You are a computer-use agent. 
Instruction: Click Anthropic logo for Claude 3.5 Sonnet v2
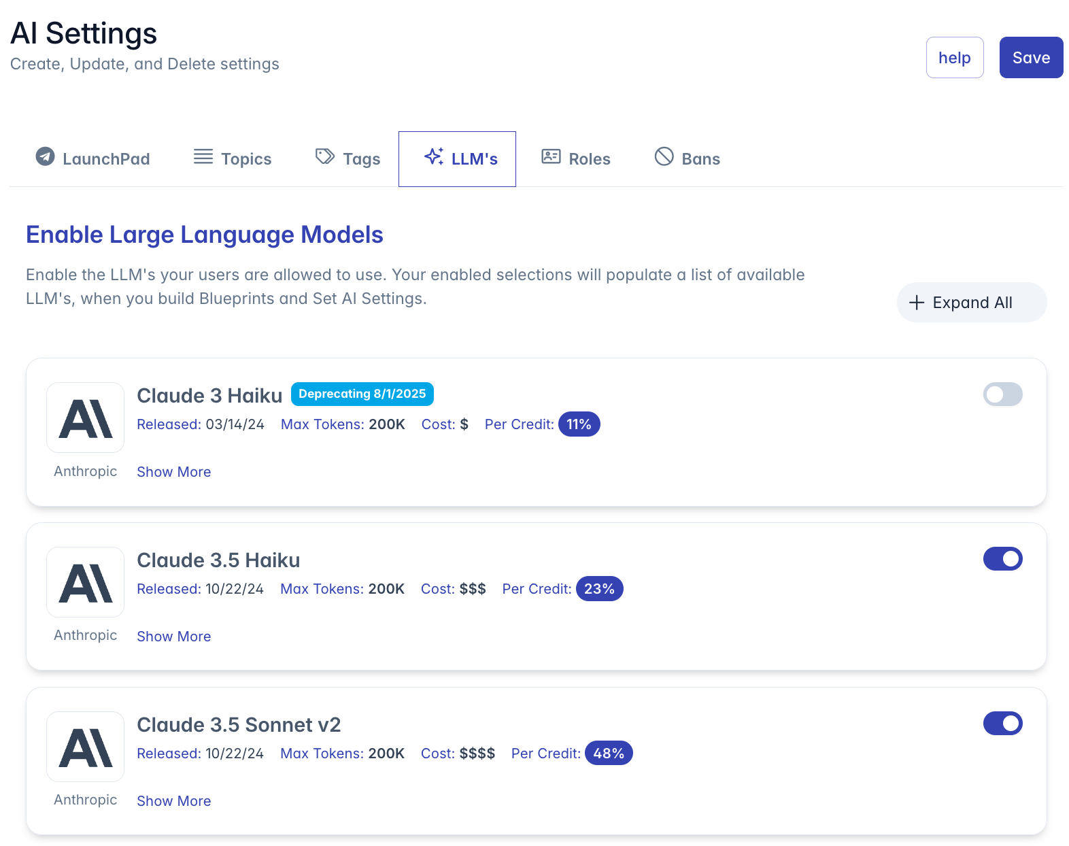[86, 747]
